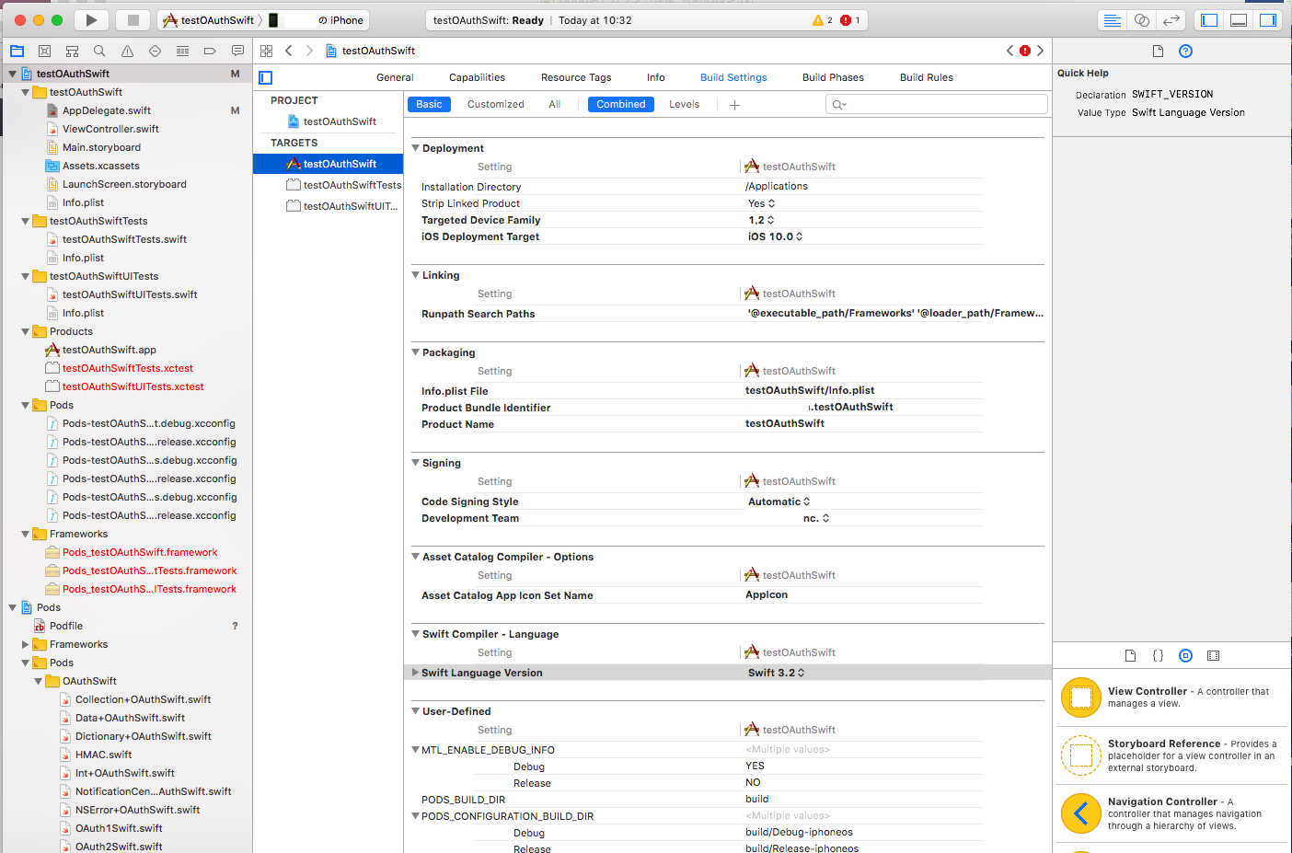1292x853 pixels.
Task: Click the build settings search field
Action: (936, 104)
